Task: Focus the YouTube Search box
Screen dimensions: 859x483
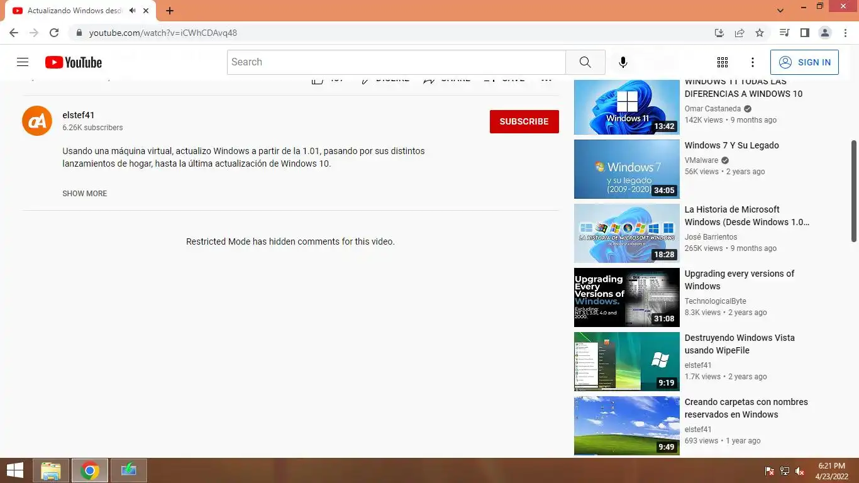Action: pyautogui.click(x=396, y=62)
